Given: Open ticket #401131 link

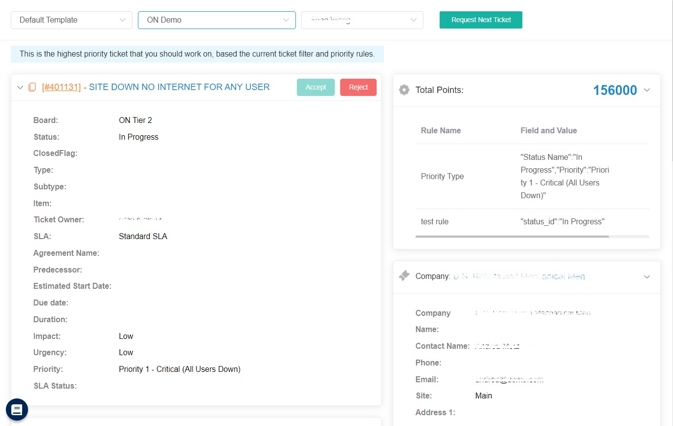Looking at the screenshot, I should [61, 87].
